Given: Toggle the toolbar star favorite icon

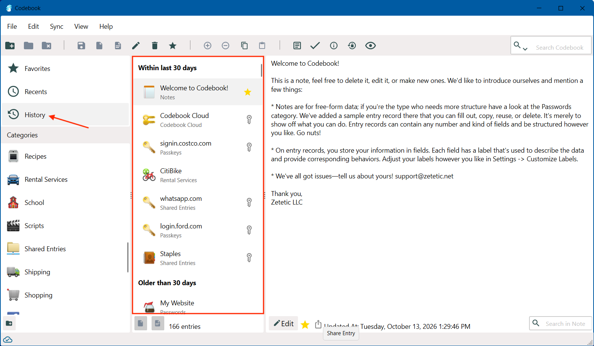Looking at the screenshot, I should (172, 46).
